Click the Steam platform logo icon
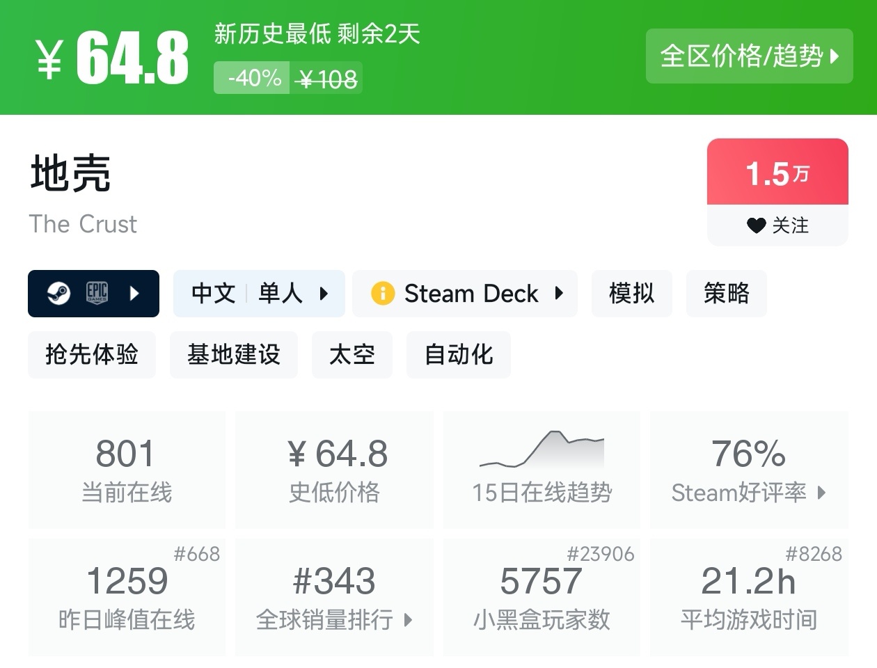Viewport: 877px width, 668px height. click(58, 294)
